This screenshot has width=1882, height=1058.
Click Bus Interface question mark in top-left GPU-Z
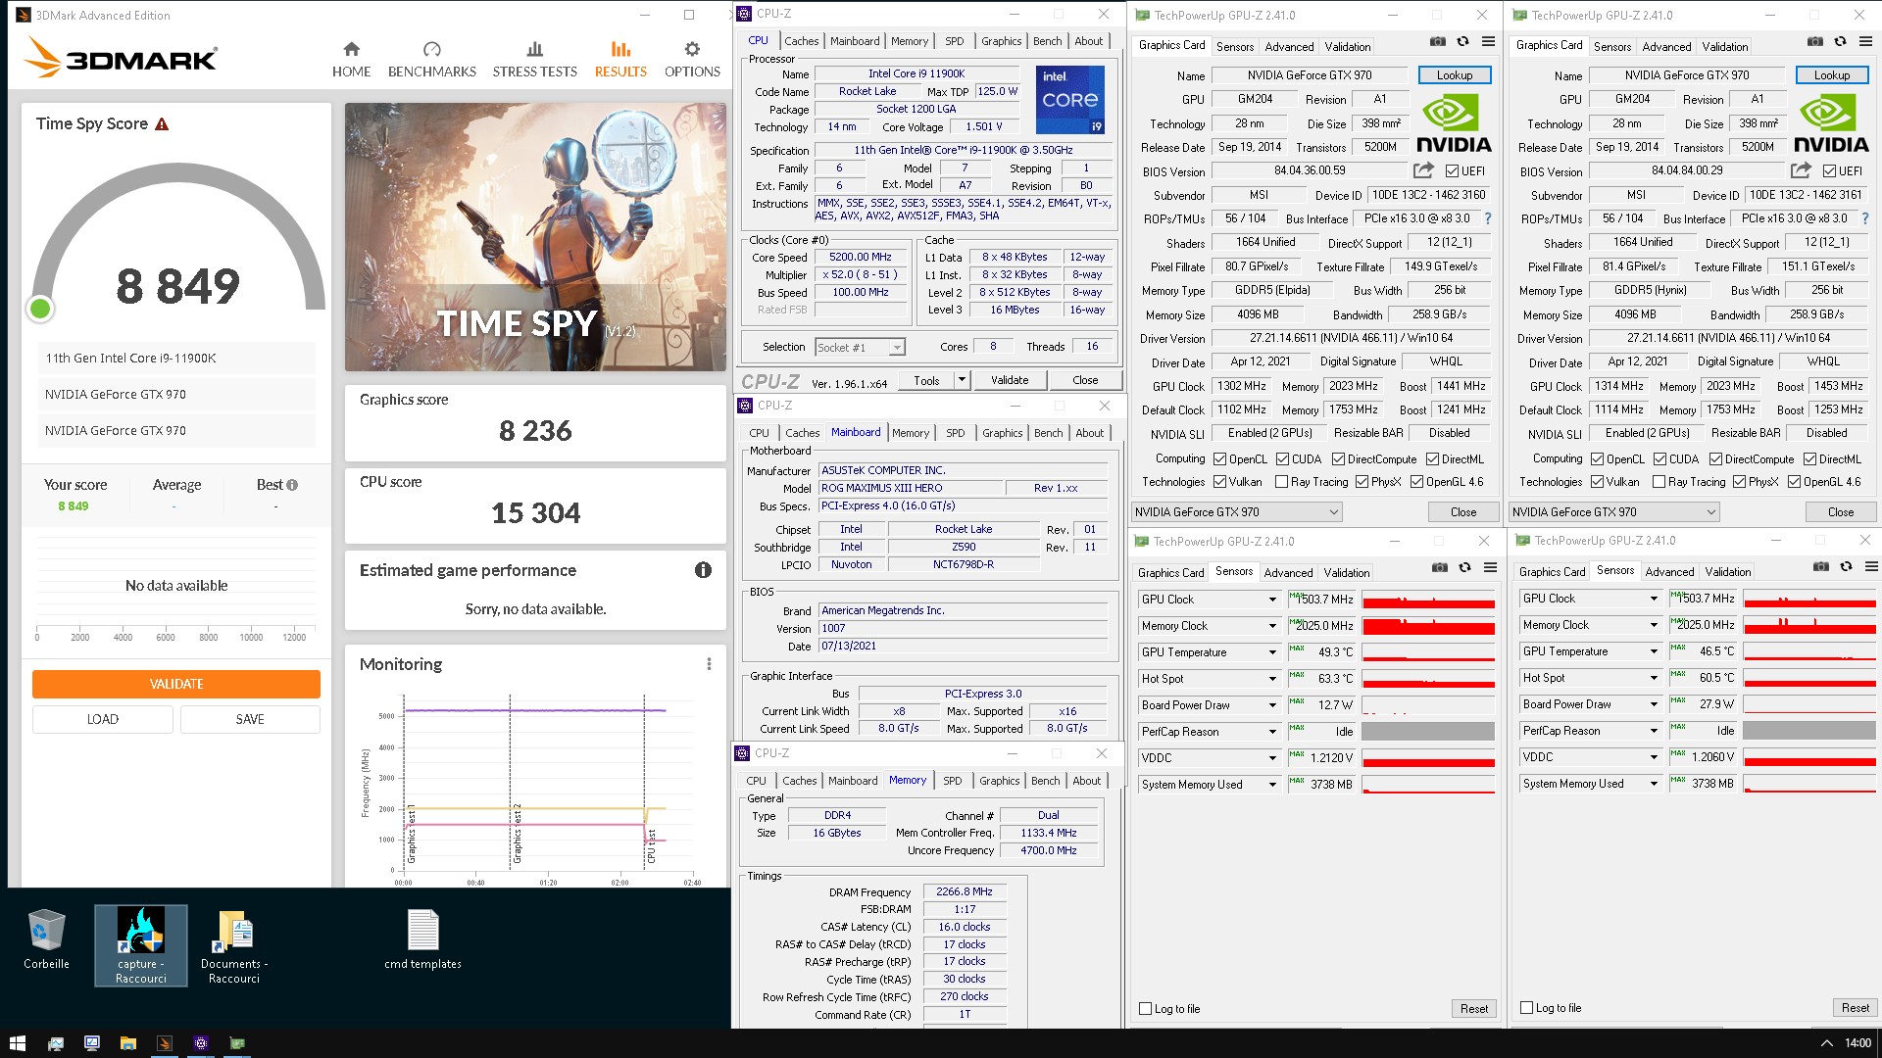[1488, 218]
